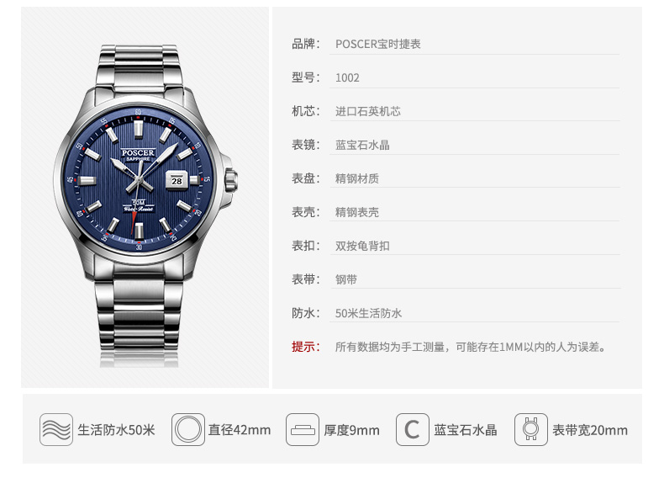
Task: Select the 直径42mm text
Action: 240,430
